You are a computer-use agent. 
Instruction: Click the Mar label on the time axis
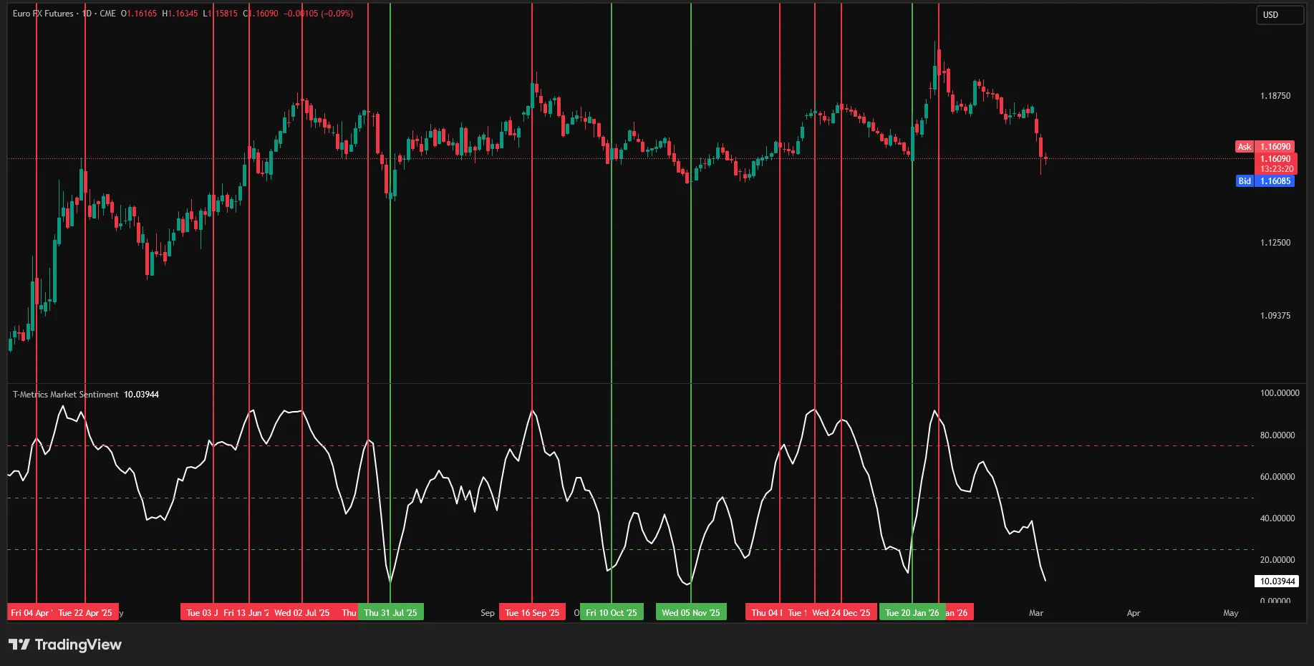click(x=1036, y=613)
